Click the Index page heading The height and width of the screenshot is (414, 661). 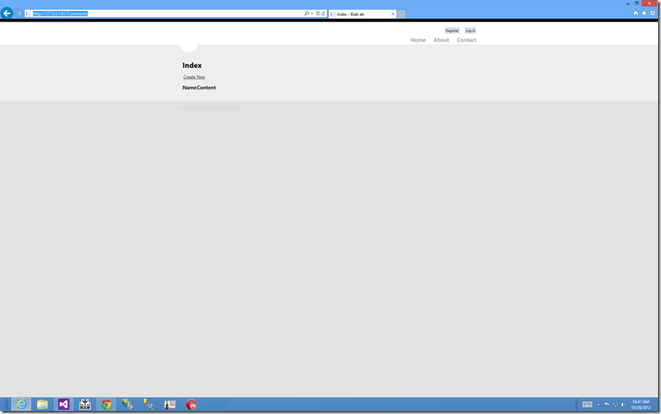point(192,65)
